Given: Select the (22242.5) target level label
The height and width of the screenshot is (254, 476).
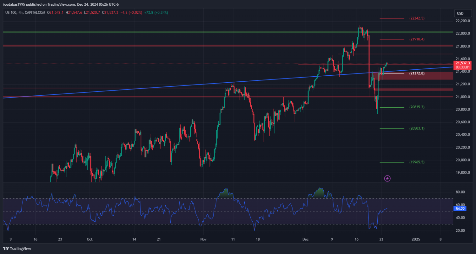Looking at the screenshot, I should point(417,18).
